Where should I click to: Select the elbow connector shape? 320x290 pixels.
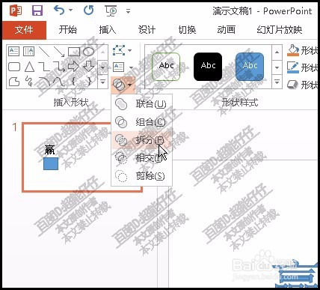click(44, 67)
